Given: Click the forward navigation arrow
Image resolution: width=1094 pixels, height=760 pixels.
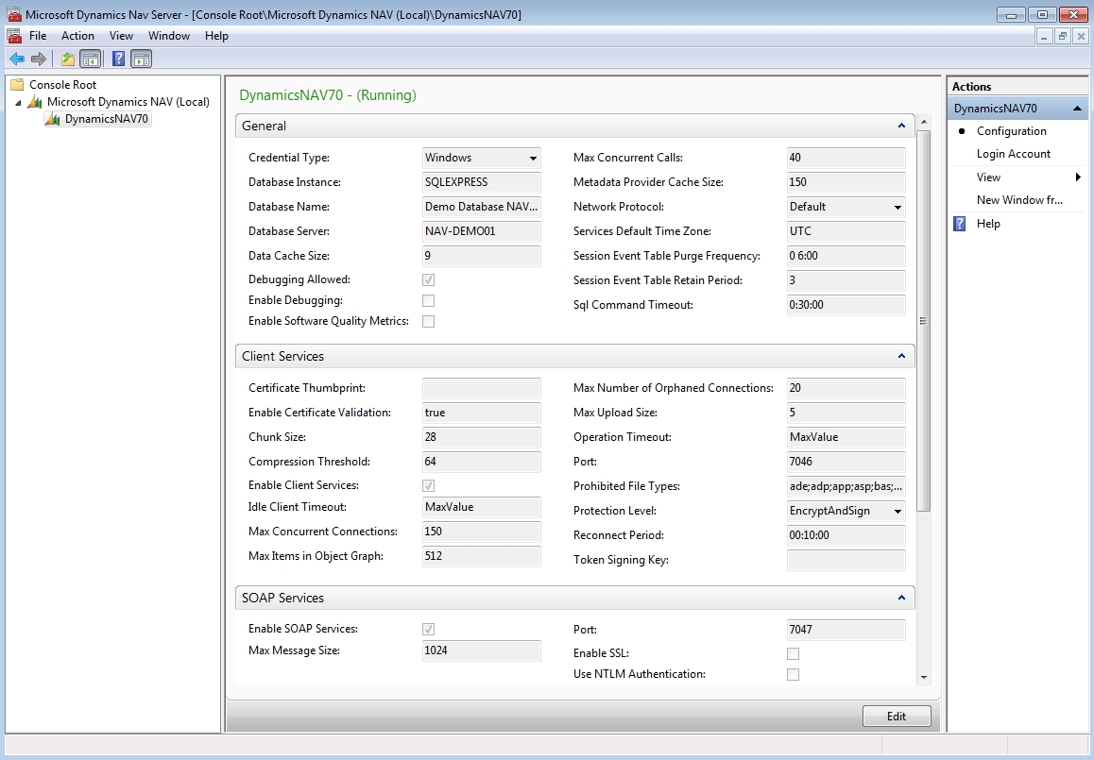Looking at the screenshot, I should (x=37, y=58).
